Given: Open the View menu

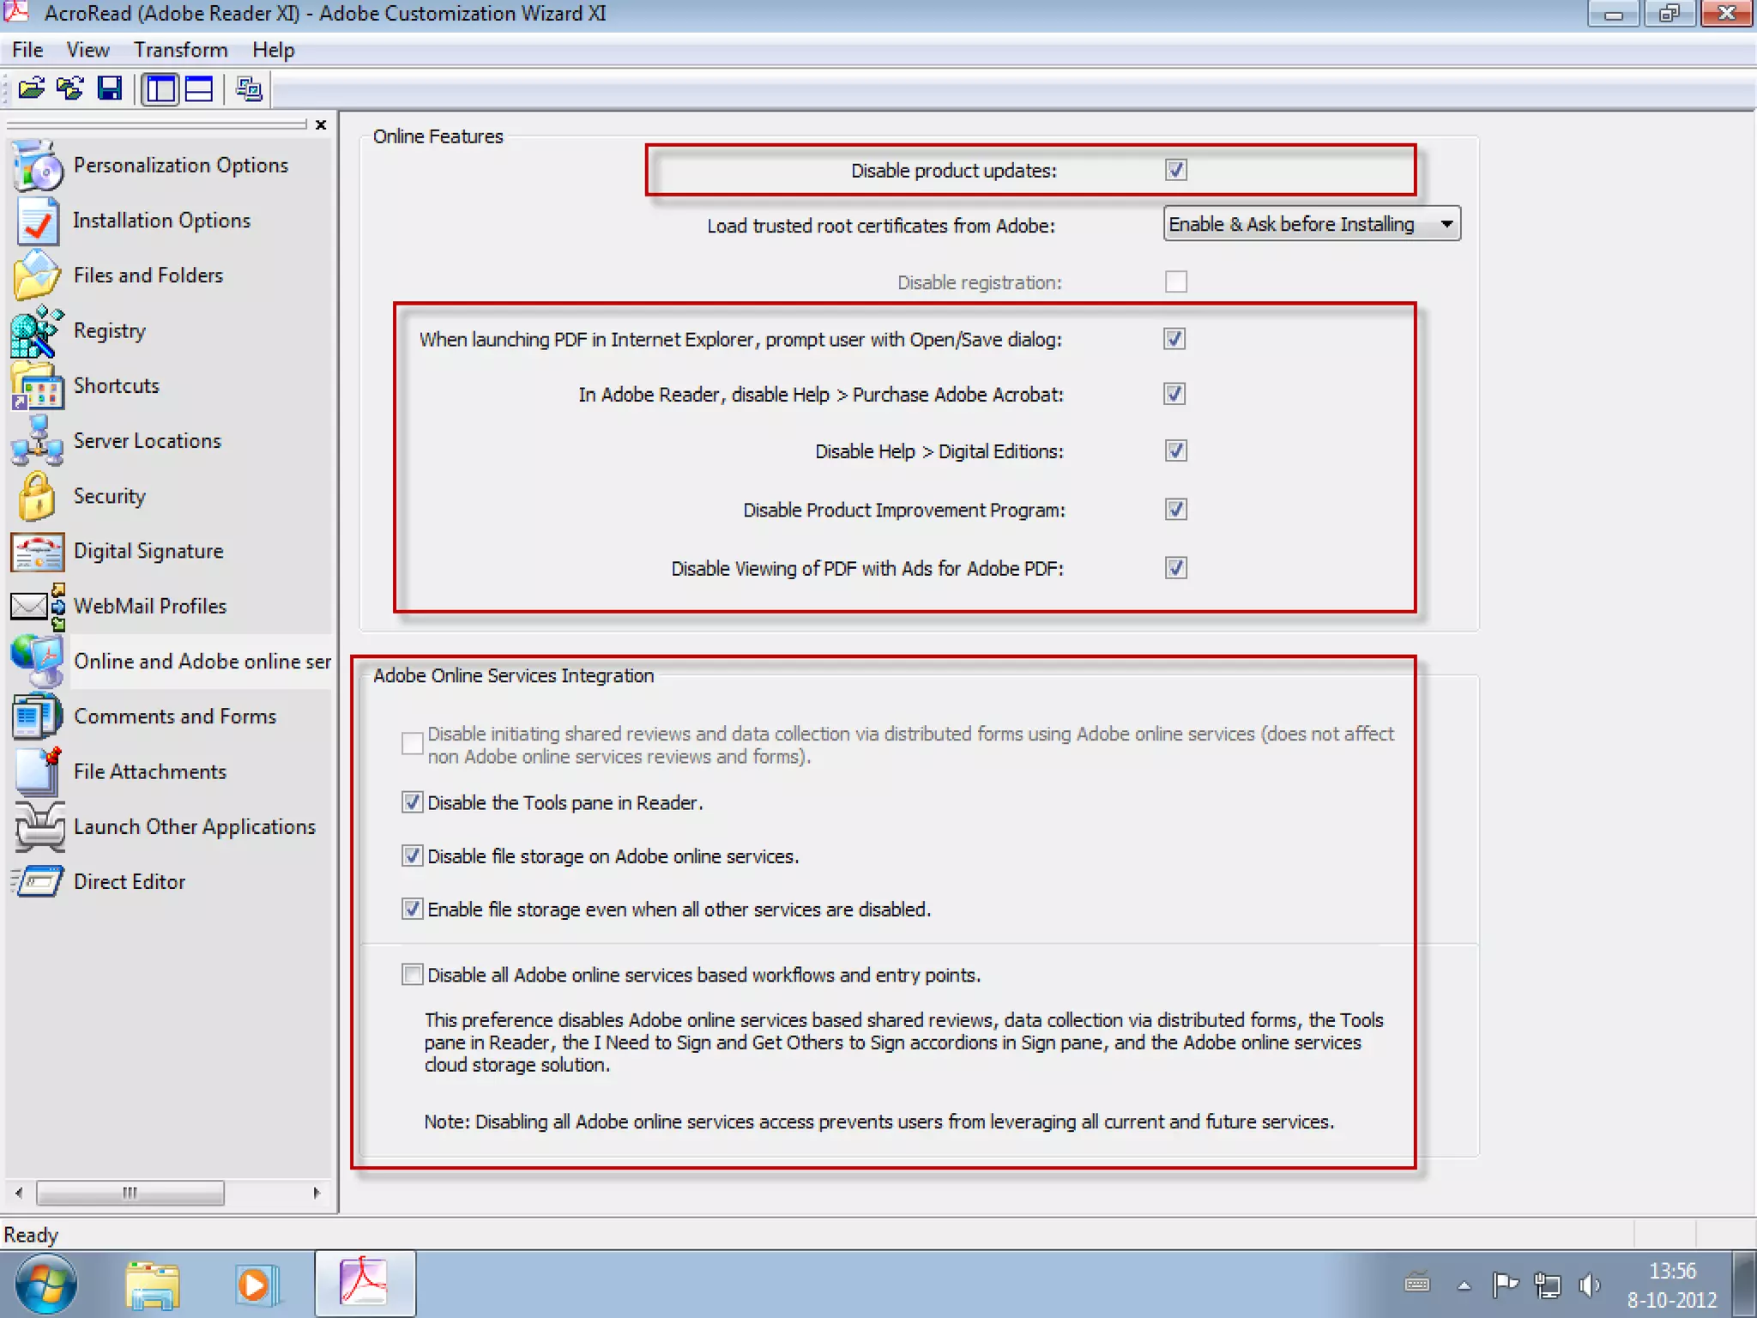Looking at the screenshot, I should click(88, 50).
